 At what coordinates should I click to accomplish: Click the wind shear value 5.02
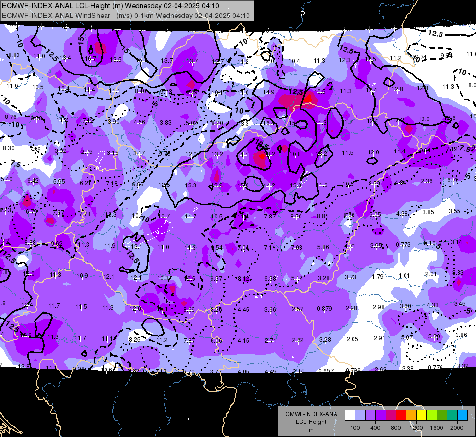(x=191, y=123)
